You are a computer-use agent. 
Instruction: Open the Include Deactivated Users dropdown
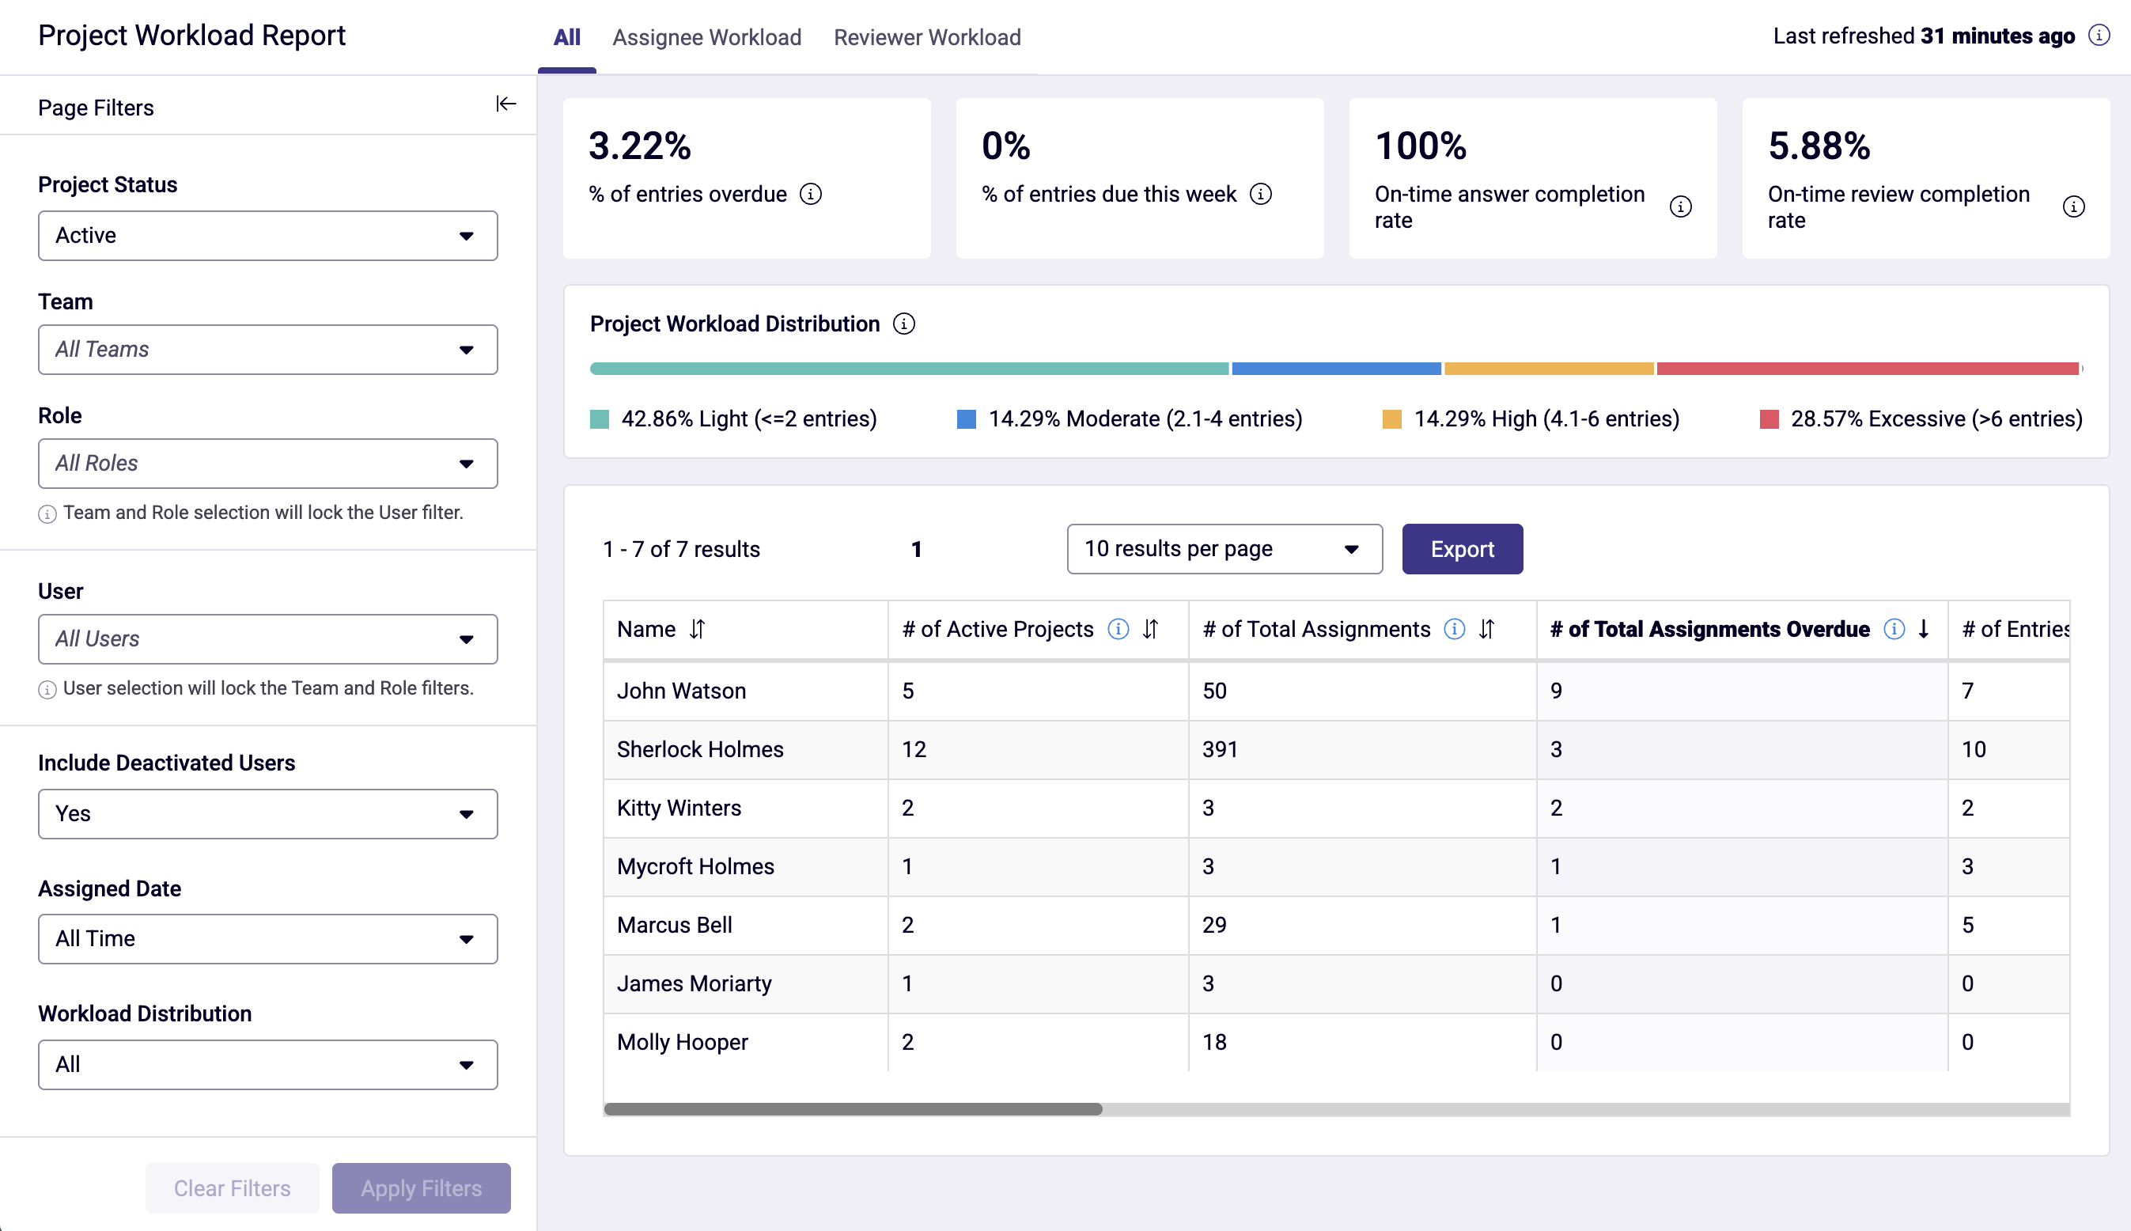[268, 814]
